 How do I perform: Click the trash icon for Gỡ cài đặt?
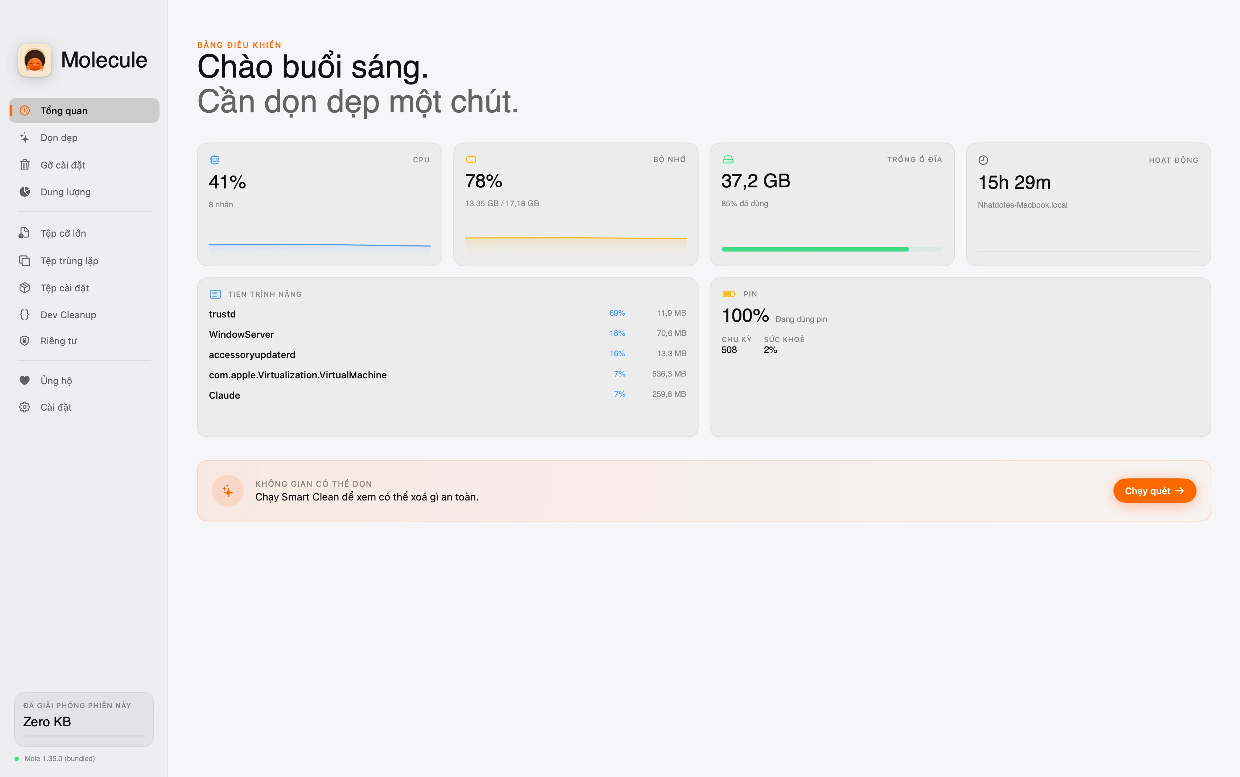(x=24, y=165)
